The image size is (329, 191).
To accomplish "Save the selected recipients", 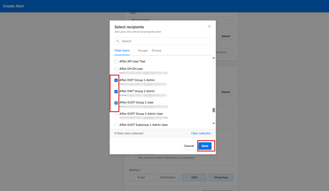I will click(205, 146).
